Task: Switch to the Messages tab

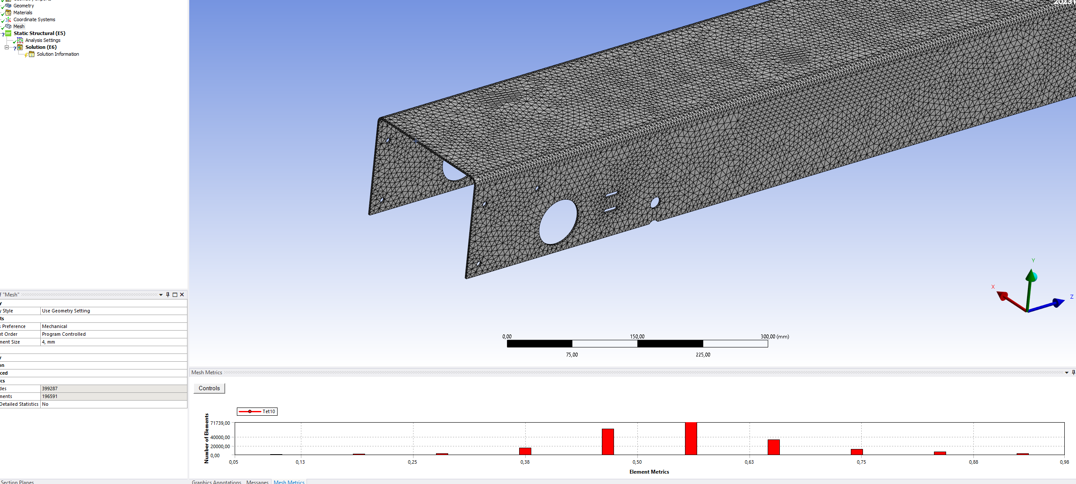Action: 257,481
